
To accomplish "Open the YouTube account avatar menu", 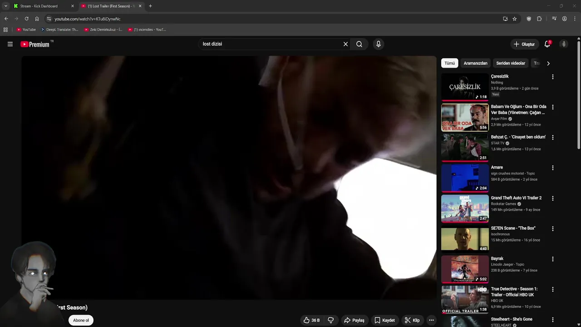I will 564,44.
